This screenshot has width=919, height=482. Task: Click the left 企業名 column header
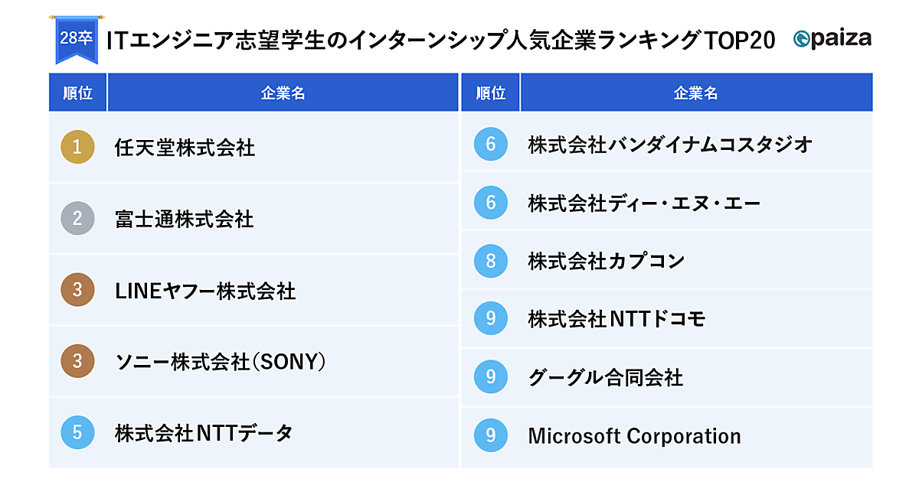click(283, 93)
